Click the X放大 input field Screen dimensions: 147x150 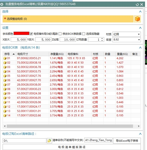click(19, 39)
